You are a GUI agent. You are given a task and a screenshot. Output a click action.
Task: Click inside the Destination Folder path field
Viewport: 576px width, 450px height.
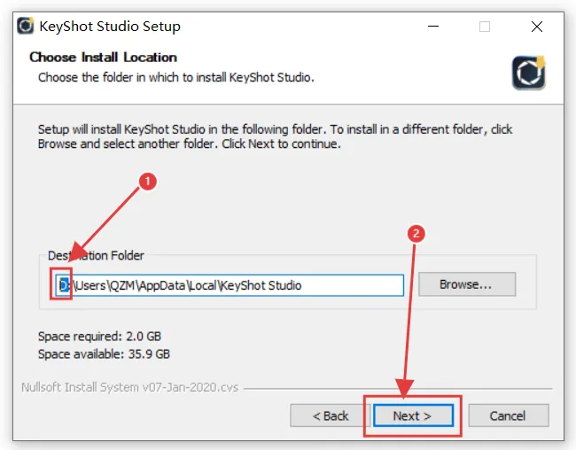coord(230,285)
